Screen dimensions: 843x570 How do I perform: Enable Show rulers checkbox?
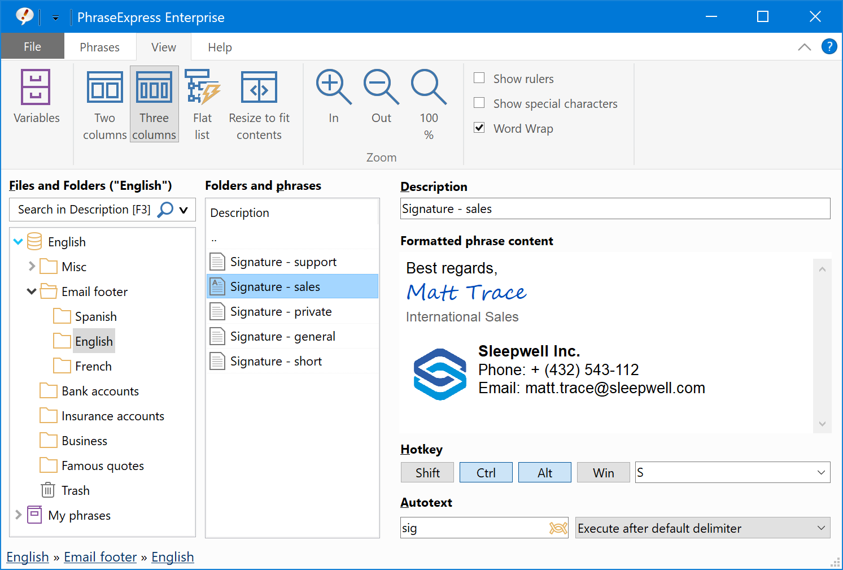tap(479, 78)
